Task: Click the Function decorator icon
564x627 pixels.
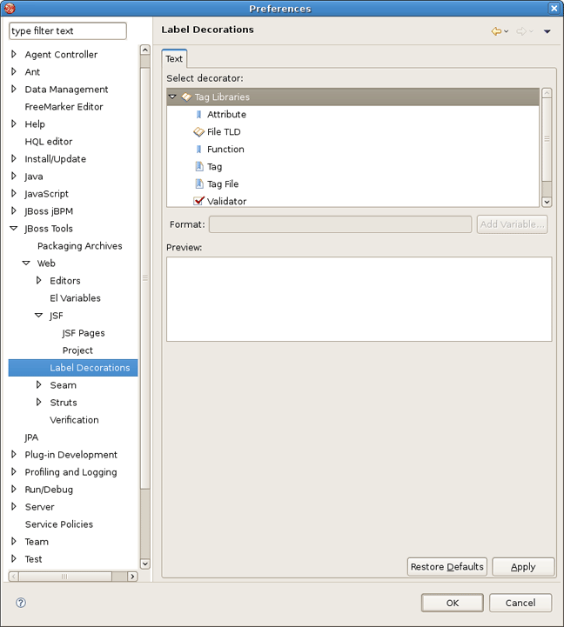Action: [x=198, y=150]
